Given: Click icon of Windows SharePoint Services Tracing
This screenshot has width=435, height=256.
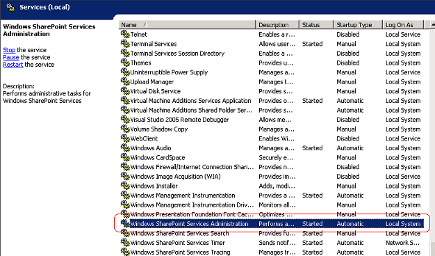Looking at the screenshot, I should [125, 252].
